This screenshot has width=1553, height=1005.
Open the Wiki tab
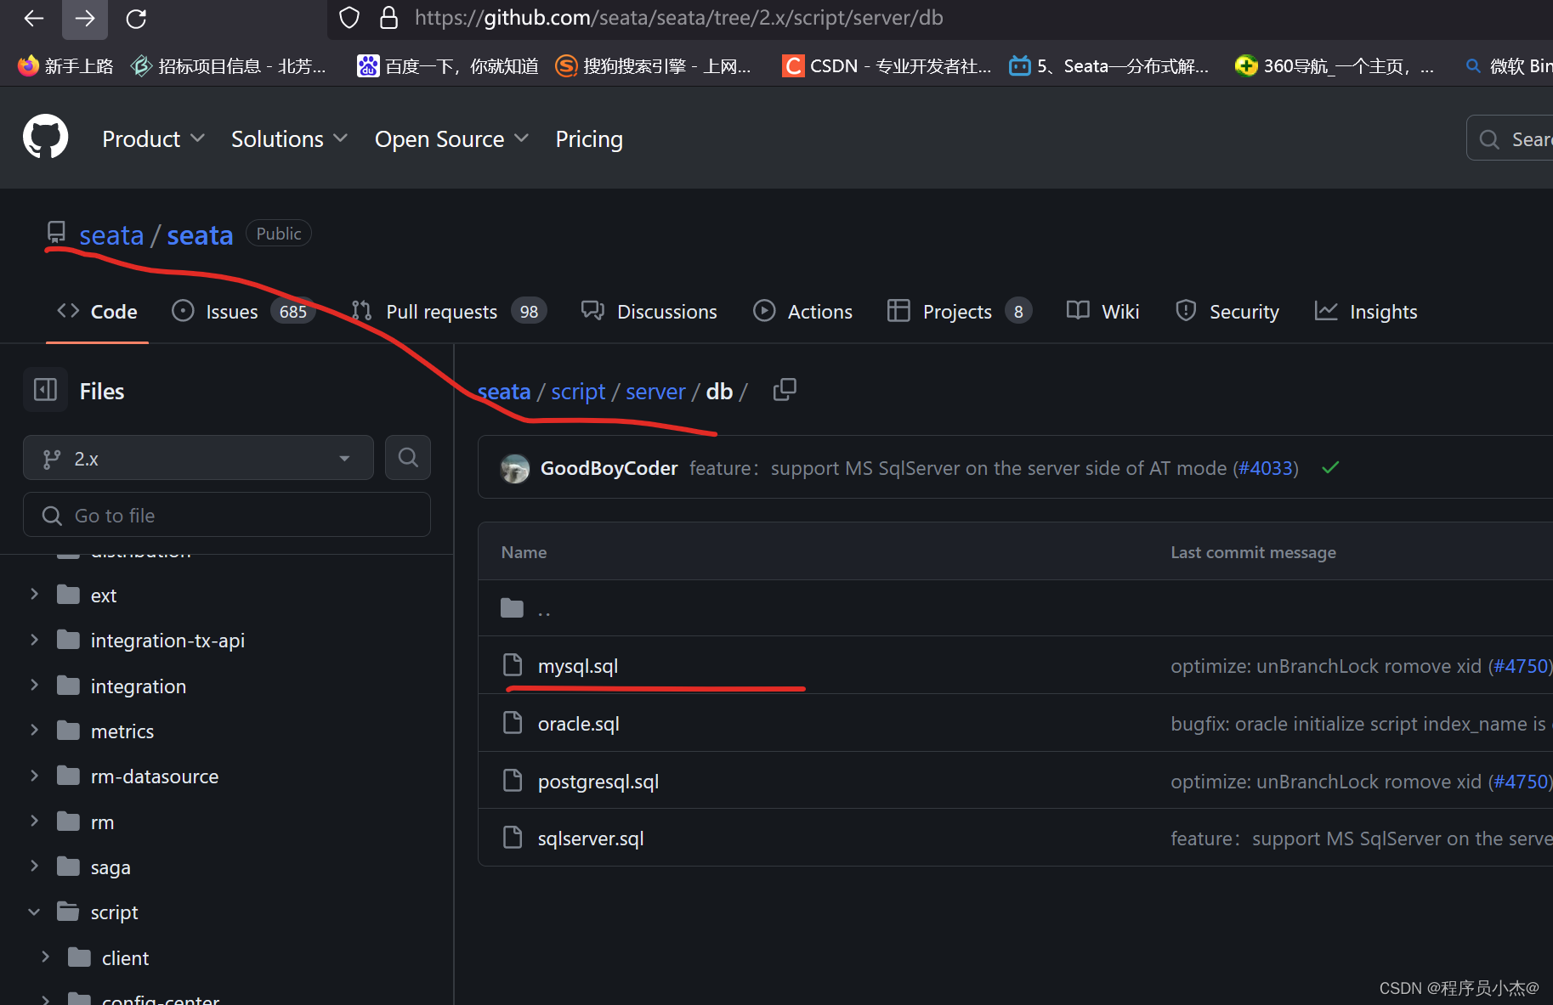click(1102, 312)
